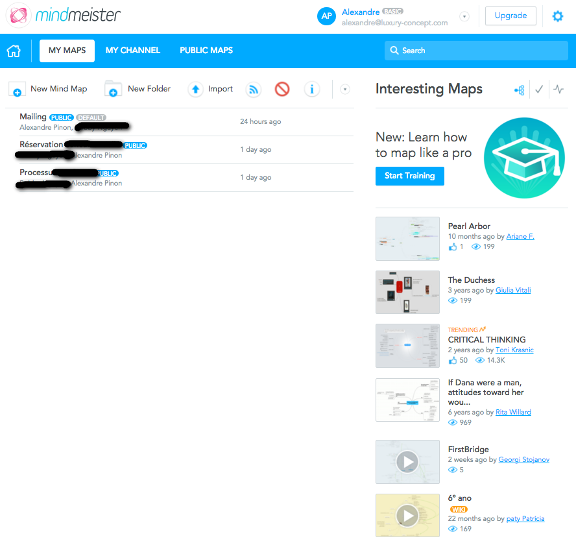Viewport: 576px width, 543px height.
Task: Open settings gear icon
Action: point(558,16)
